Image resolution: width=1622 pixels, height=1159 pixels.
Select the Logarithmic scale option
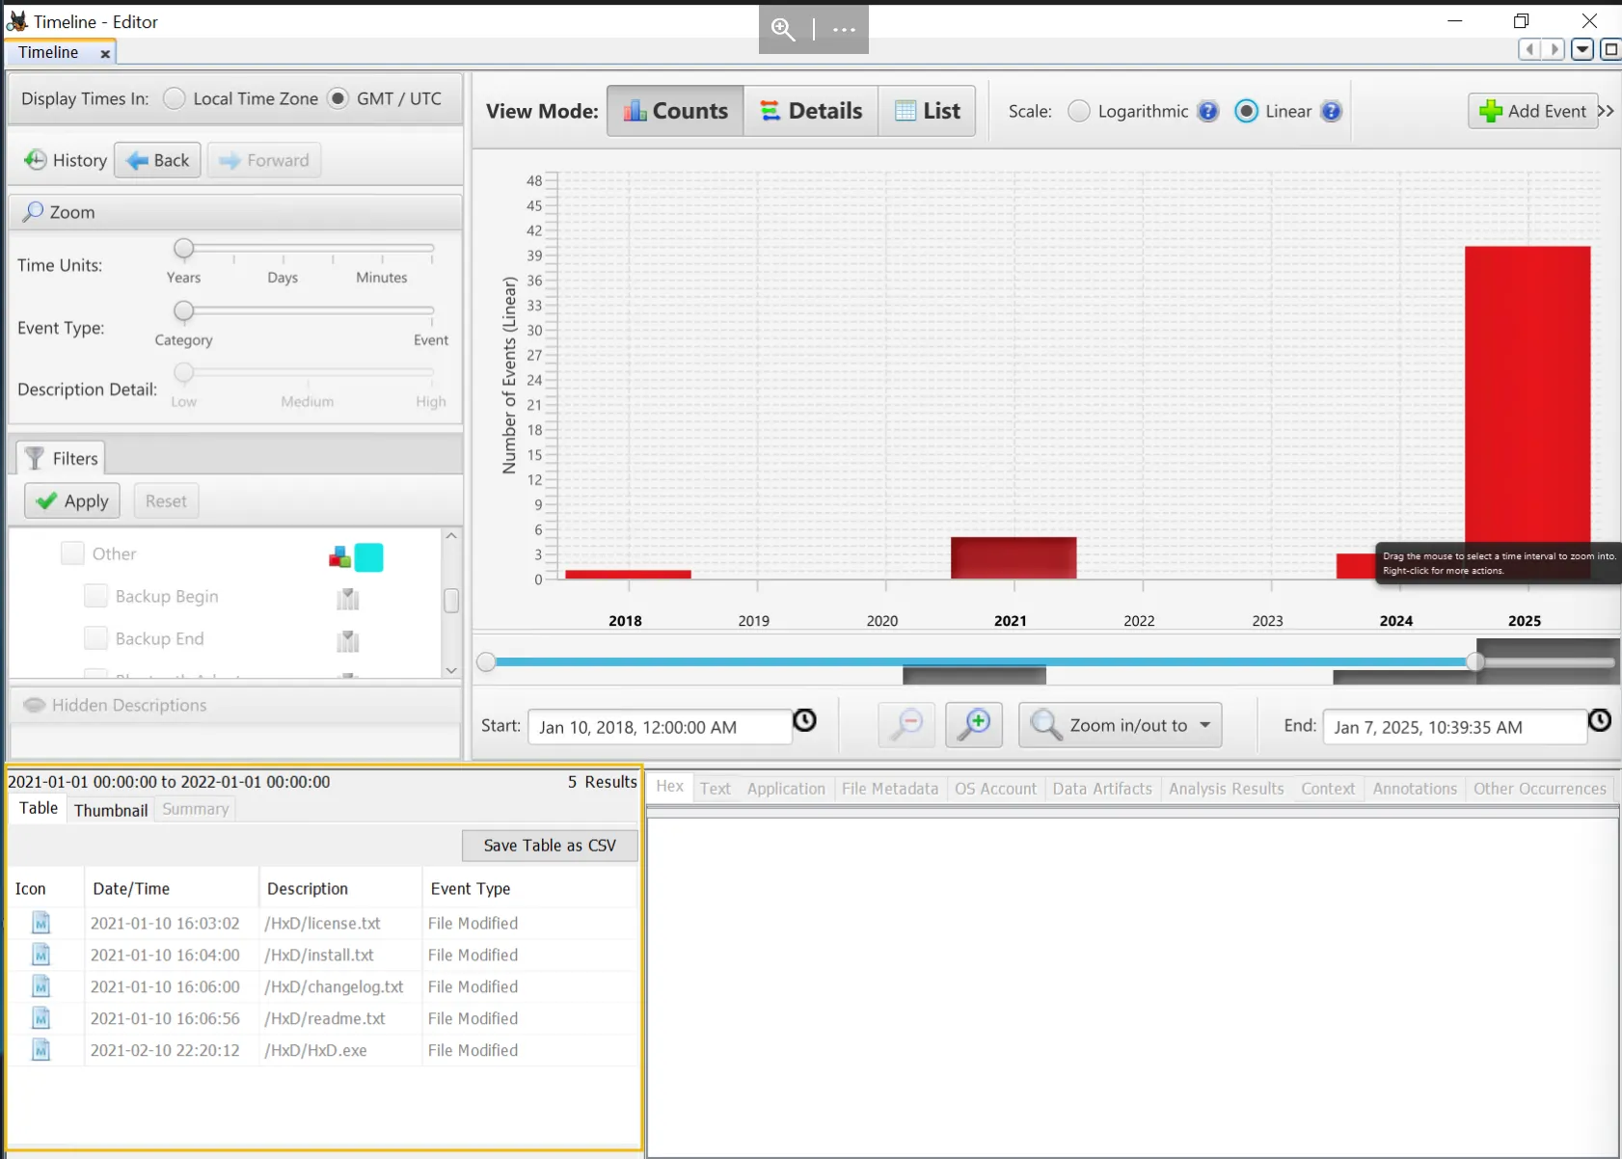tap(1079, 111)
